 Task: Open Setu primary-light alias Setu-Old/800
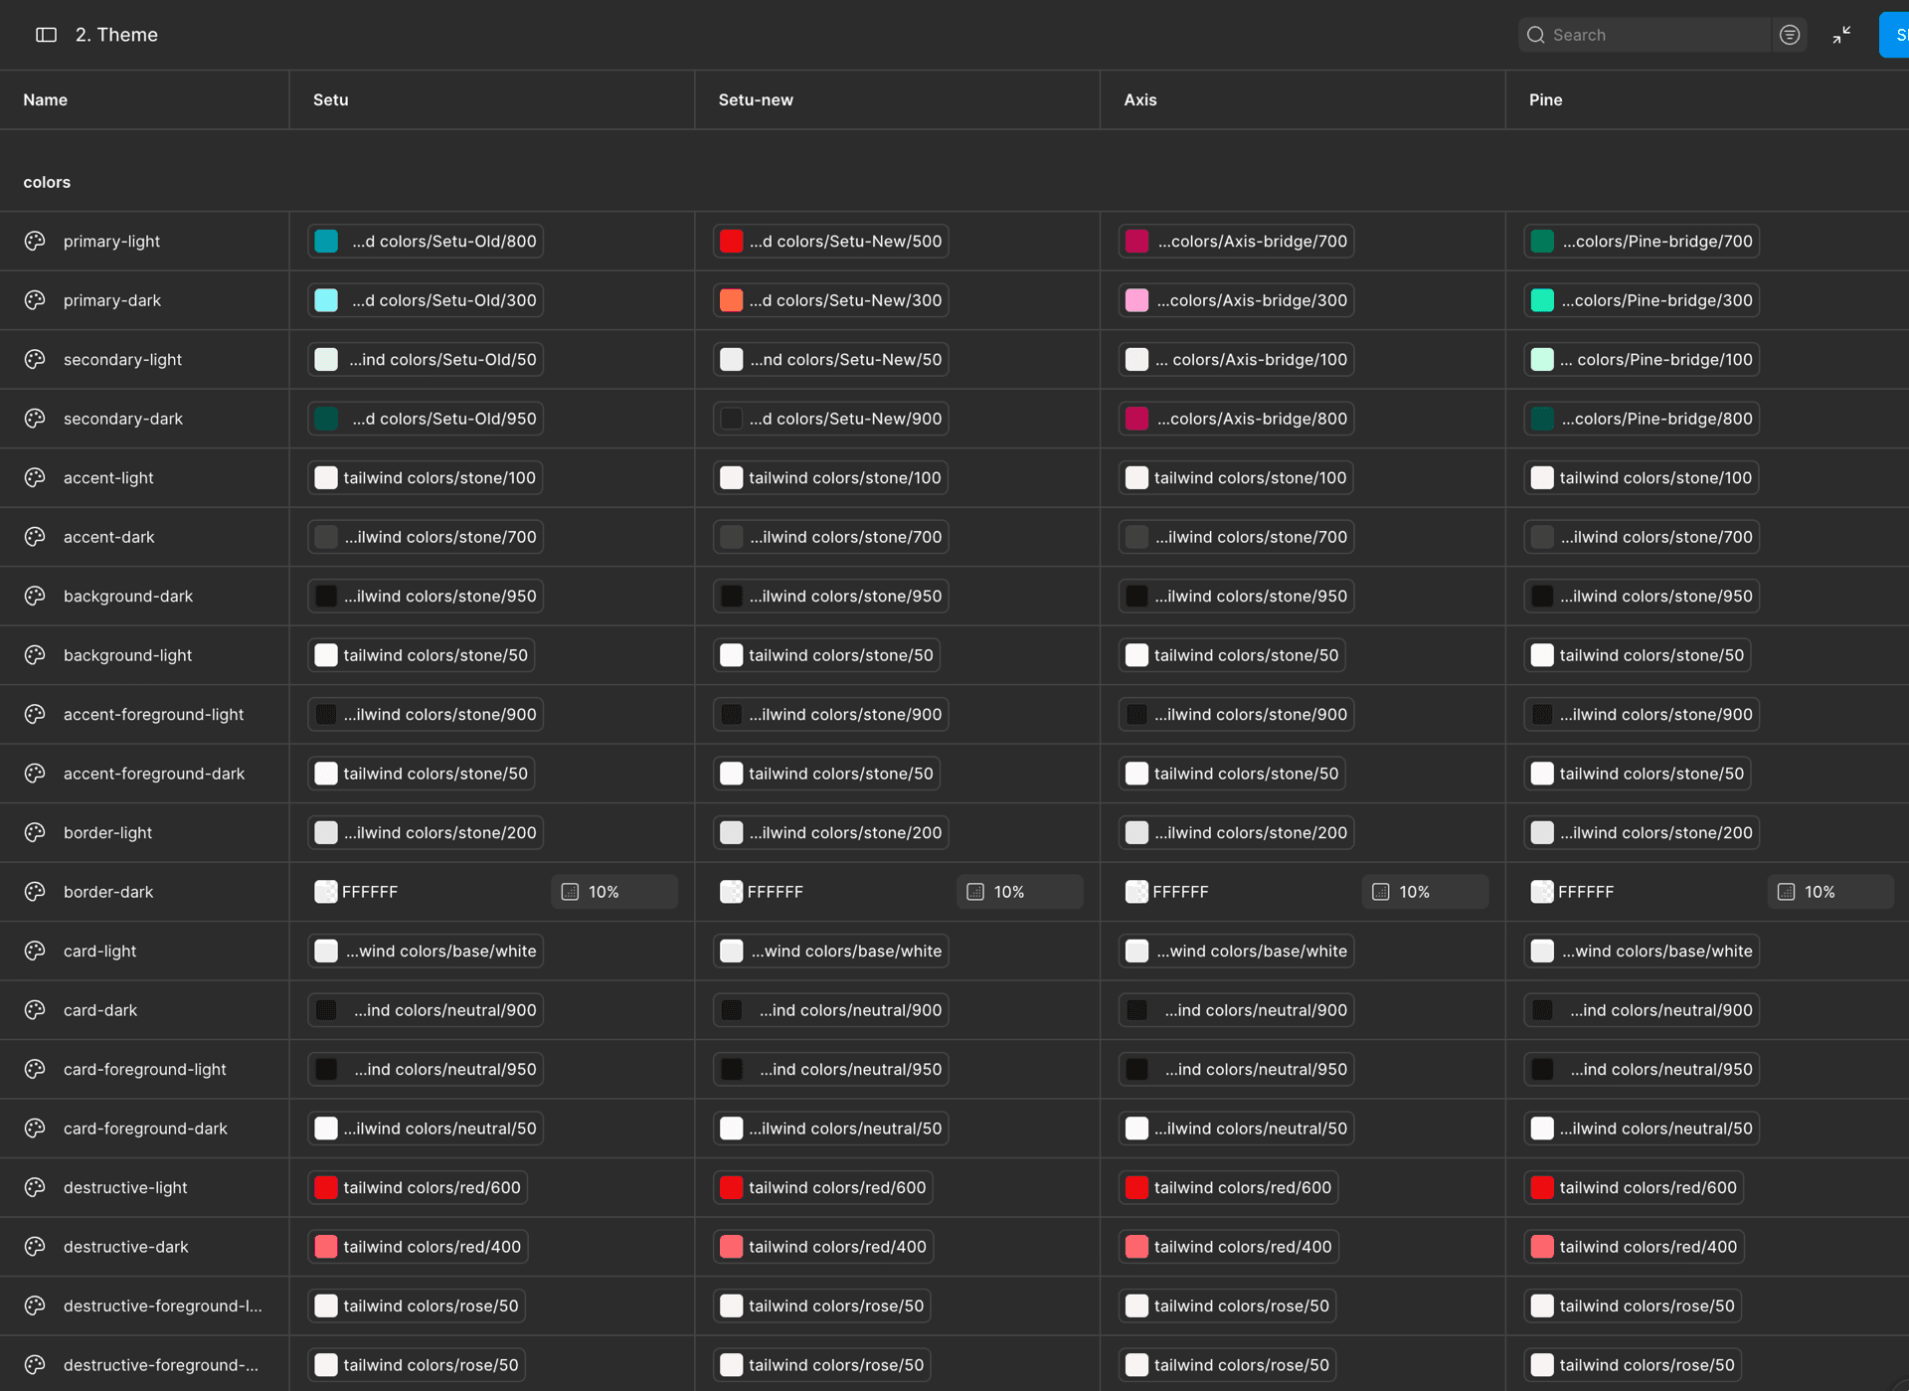coord(426,241)
